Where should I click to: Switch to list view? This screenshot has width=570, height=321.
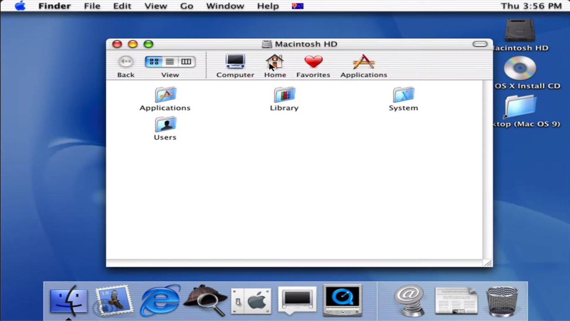click(x=170, y=62)
